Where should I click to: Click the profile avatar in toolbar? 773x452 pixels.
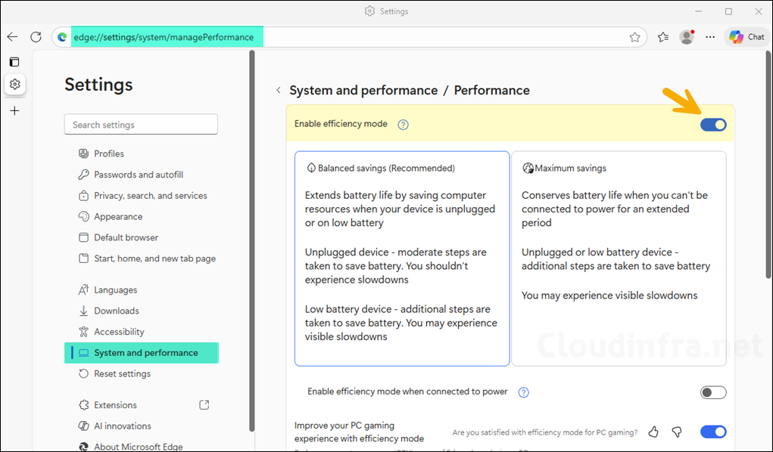click(686, 36)
